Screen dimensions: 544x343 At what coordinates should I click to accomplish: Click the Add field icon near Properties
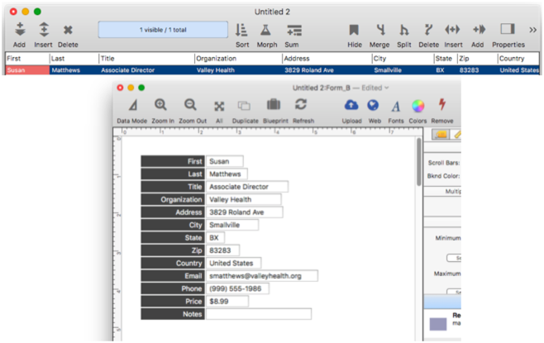[x=480, y=30]
